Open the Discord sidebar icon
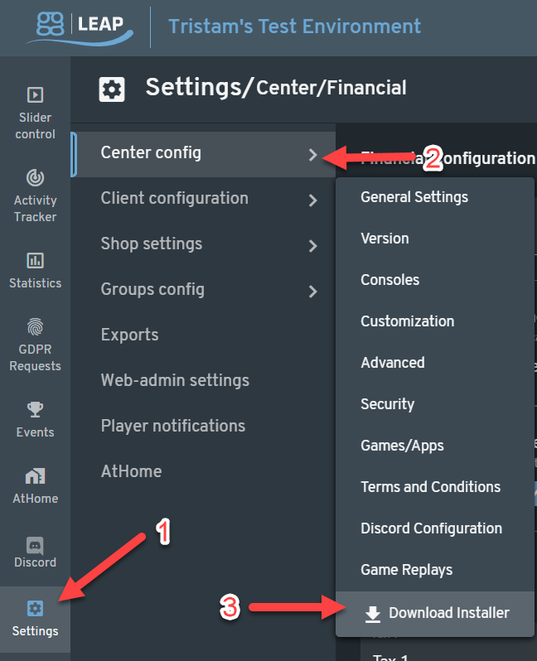Image resolution: width=537 pixels, height=661 pixels. (35, 545)
